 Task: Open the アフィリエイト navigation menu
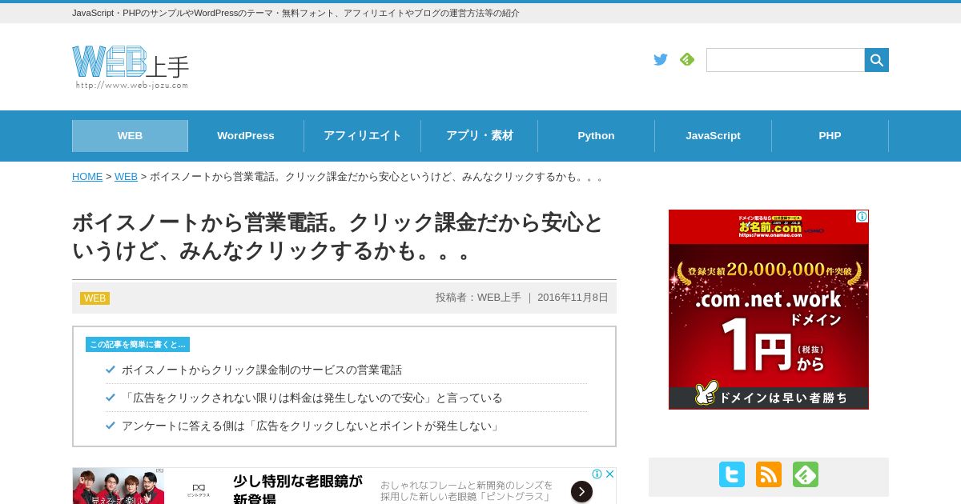tap(363, 136)
